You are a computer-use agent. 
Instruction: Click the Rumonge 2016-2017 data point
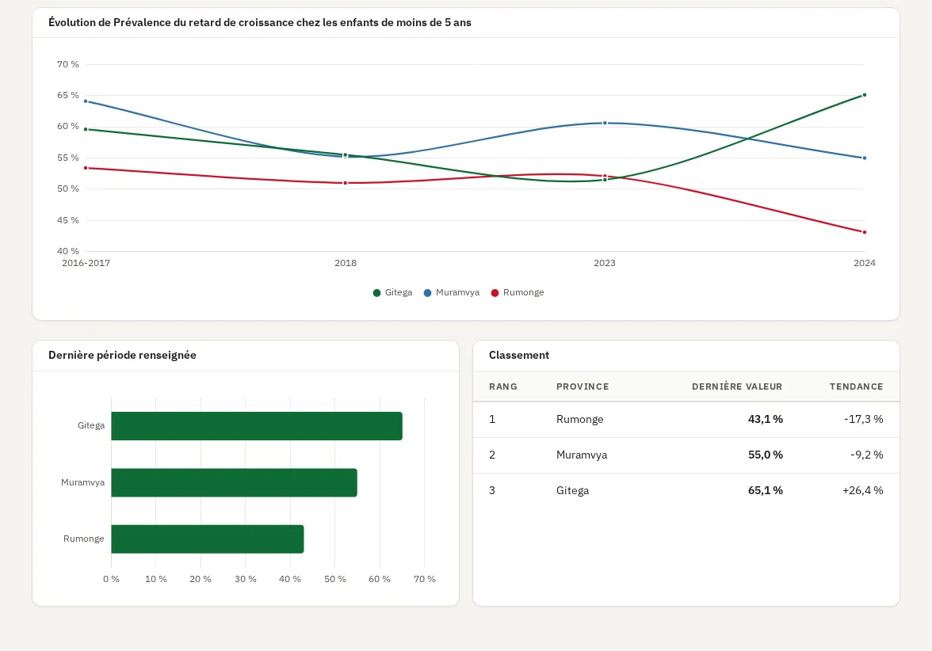click(86, 168)
